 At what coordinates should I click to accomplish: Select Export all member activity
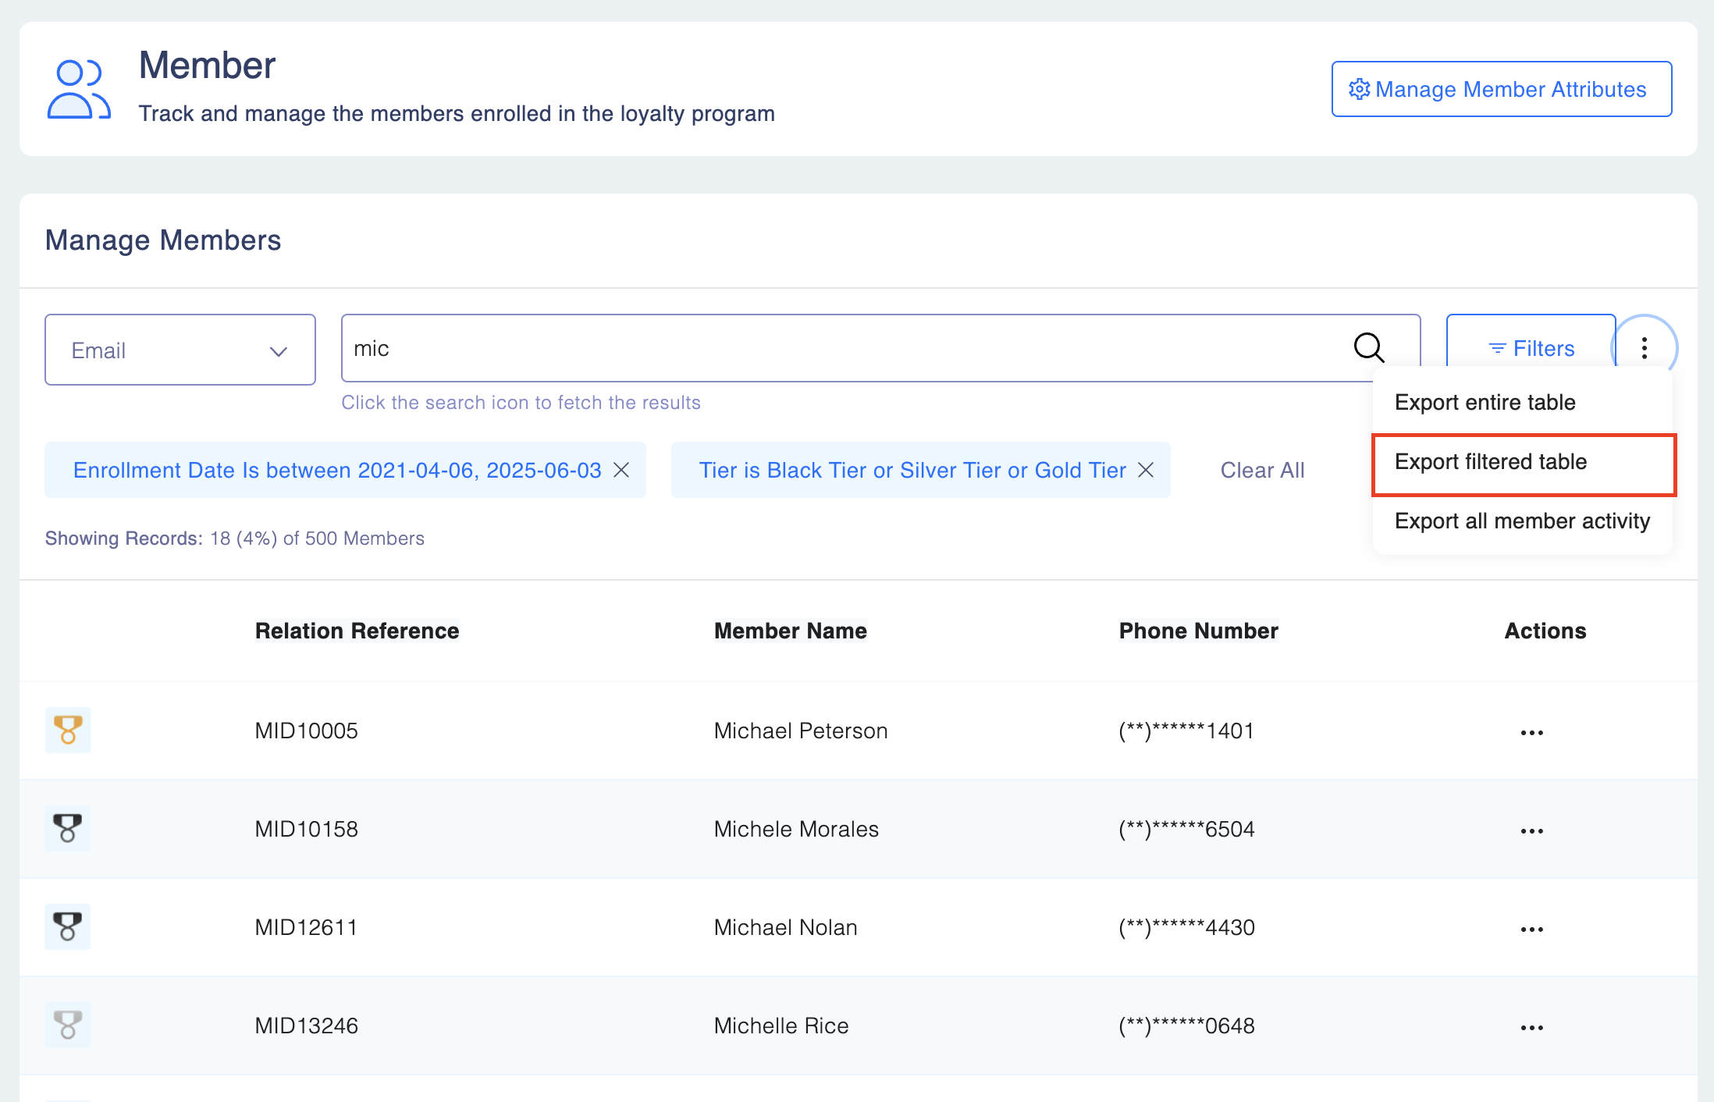pos(1521,521)
